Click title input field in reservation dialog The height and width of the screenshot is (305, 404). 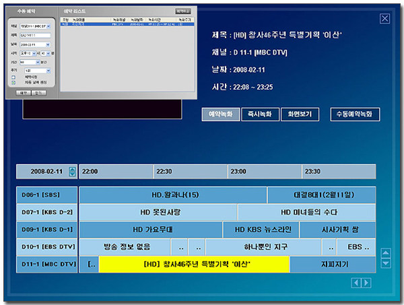(x=35, y=35)
